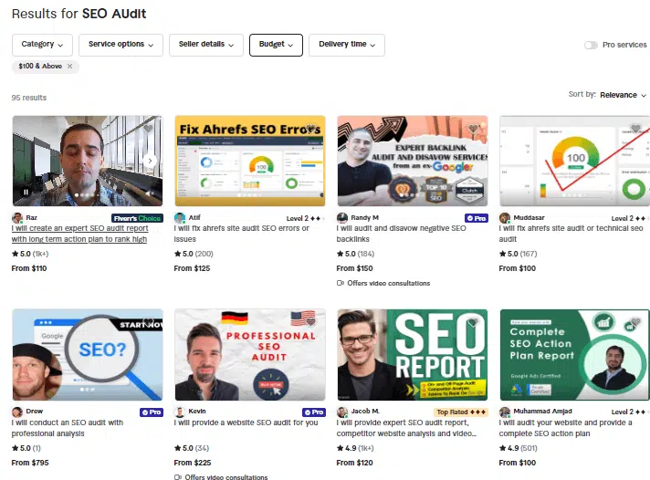Open Atif's seller avatar
This screenshot has height=480, width=650.
click(180, 217)
